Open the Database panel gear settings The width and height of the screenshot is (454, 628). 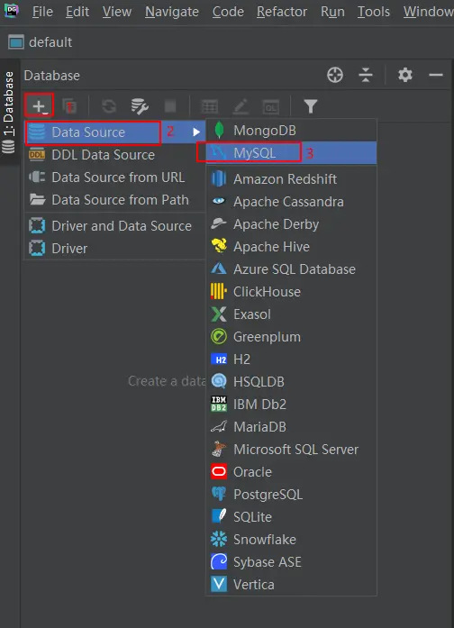coord(405,75)
